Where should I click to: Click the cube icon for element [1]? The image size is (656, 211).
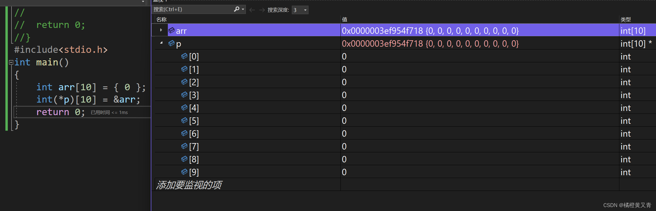click(x=184, y=69)
